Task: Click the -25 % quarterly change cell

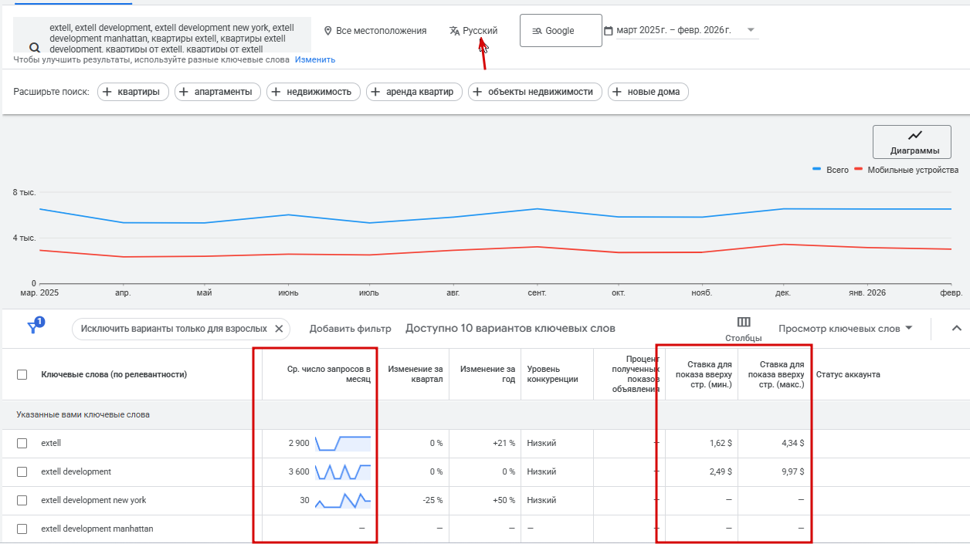Action: pyautogui.click(x=432, y=501)
